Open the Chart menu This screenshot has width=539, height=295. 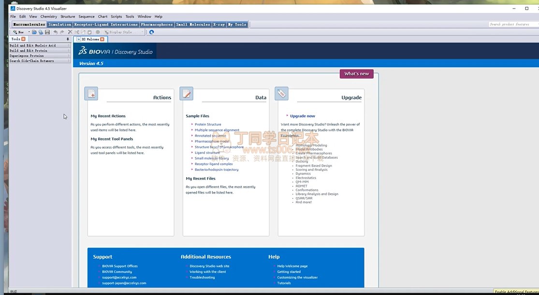click(x=102, y=16)
